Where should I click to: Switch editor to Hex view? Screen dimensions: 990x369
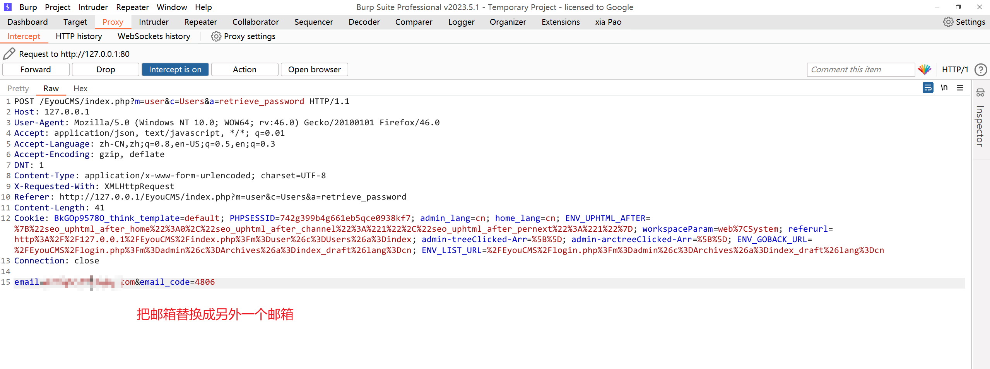(x=80, y=89)
